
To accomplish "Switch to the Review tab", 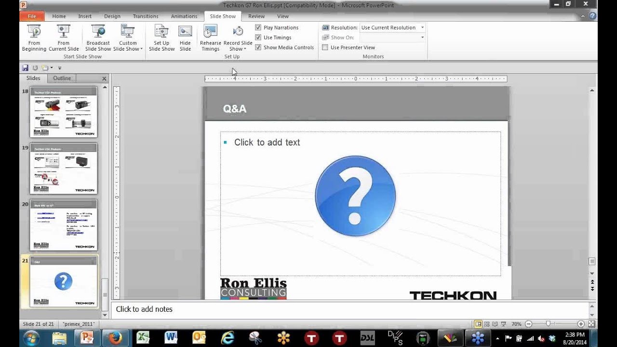I will [256, 16].
